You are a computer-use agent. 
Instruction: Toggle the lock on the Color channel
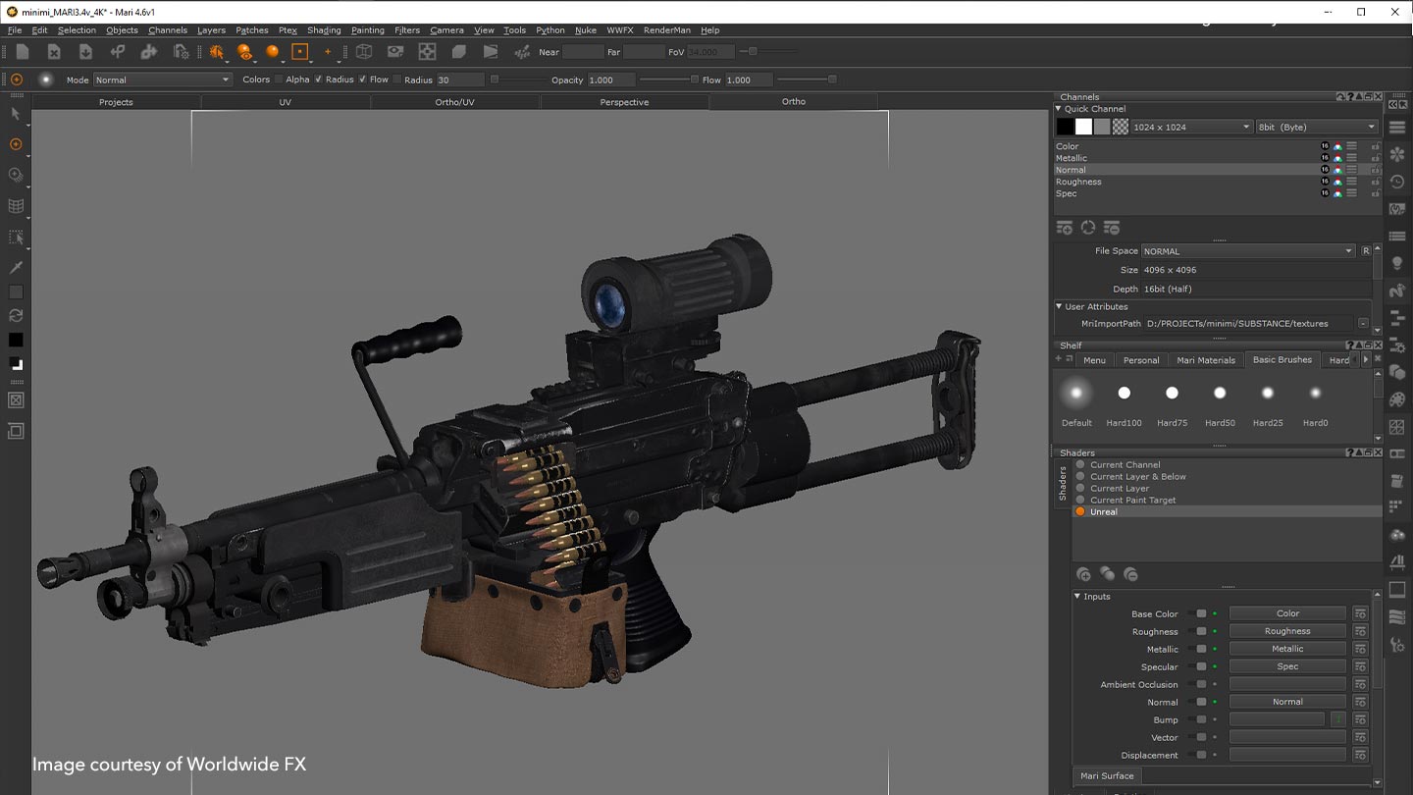(1375, 145)
